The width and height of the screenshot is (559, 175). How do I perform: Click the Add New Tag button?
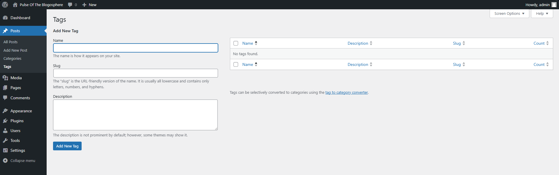tap(67, 146)
